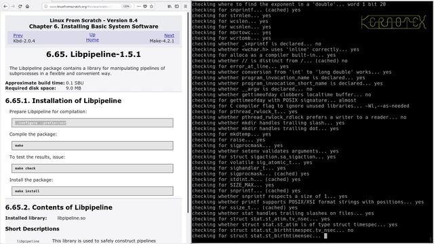Click the 'make' command box
Viewport: 434px width, 244px height.
tap(92, 146)
